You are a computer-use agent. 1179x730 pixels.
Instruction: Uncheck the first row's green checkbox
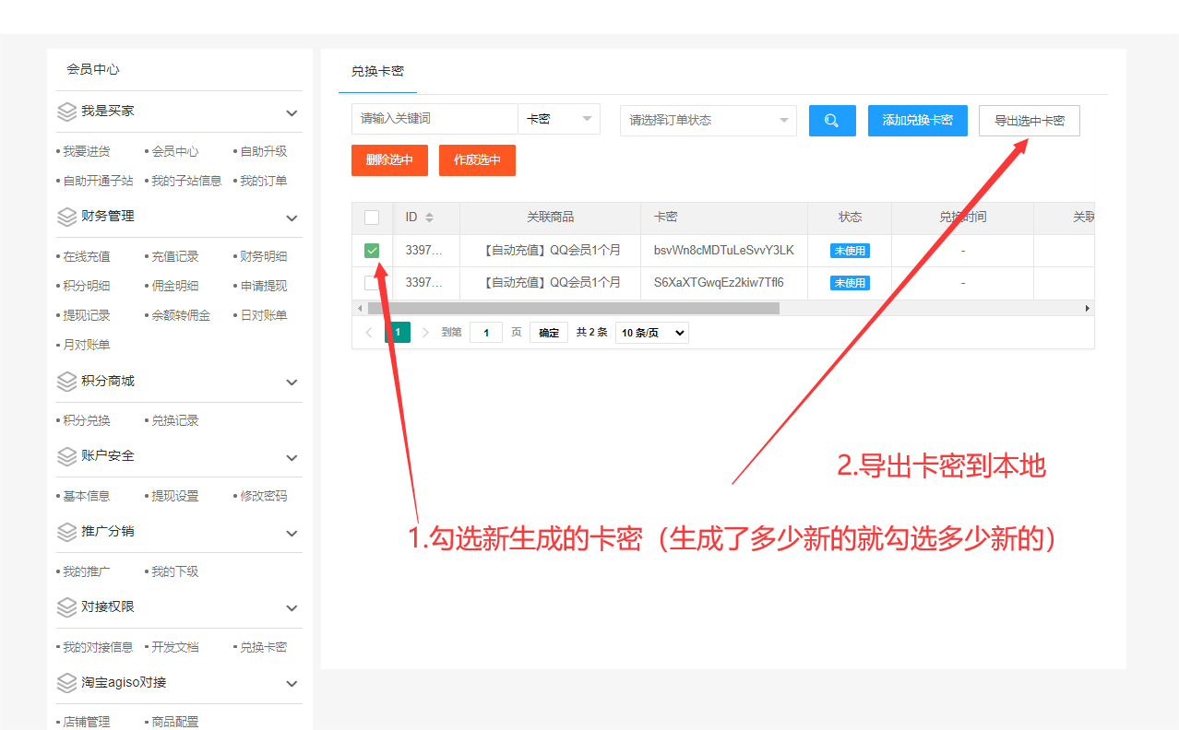[372, 251]
